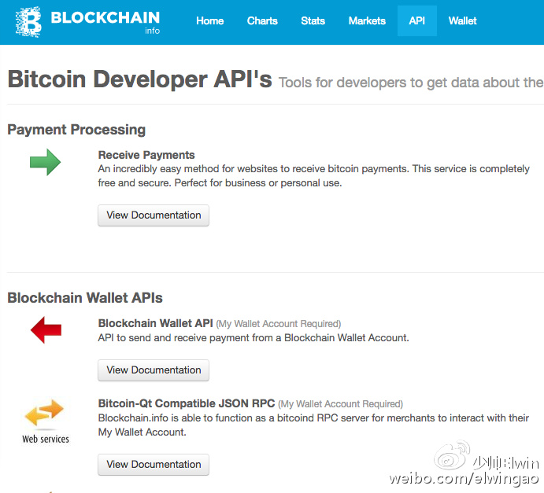The image size is (544, 493).
Task: Switch to the Markets section
Action: pyautogui.click(x=367, y=20)
